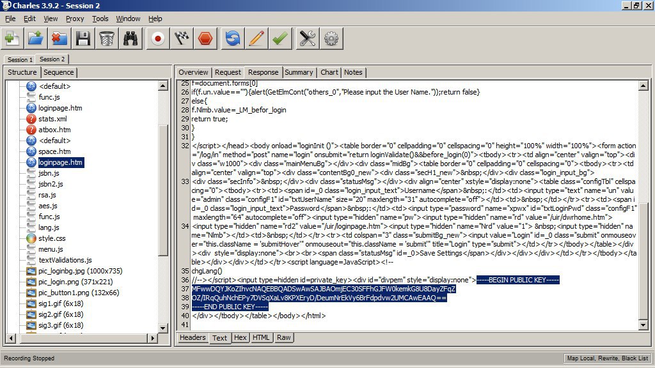This screenshot has width=655, height=368.
Task: Open the Proxy menu
Action: [x=75, y=19]
